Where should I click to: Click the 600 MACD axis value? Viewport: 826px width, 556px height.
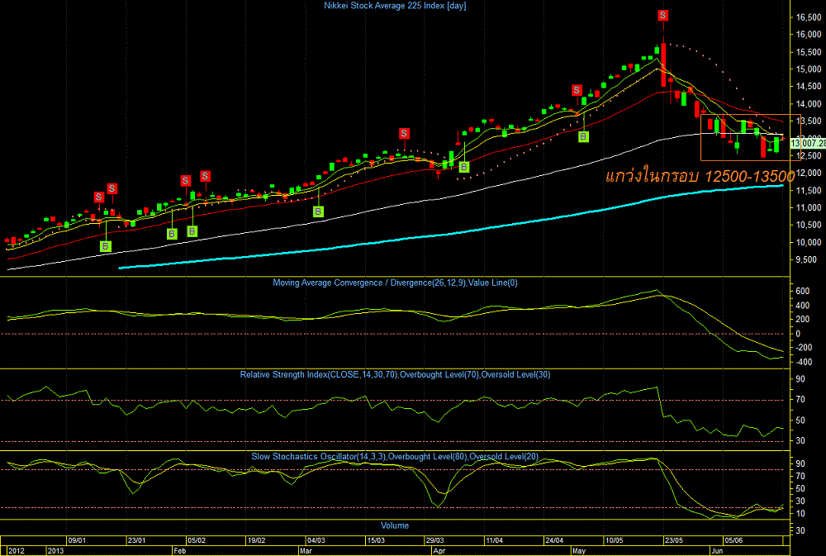(802, 292)
